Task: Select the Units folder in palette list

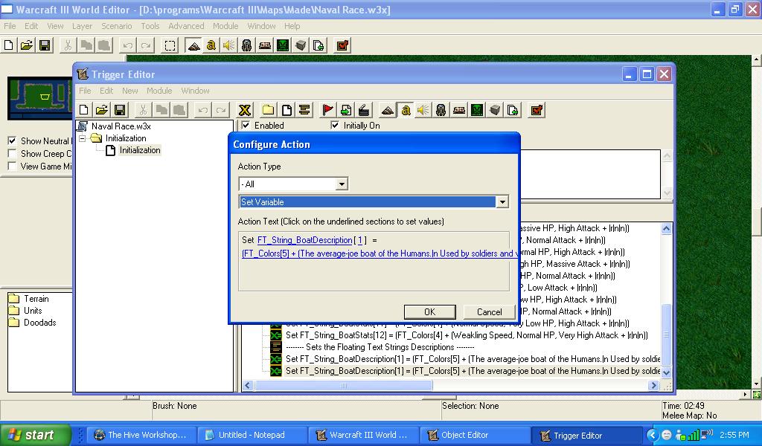Action: tap(33, 311)
